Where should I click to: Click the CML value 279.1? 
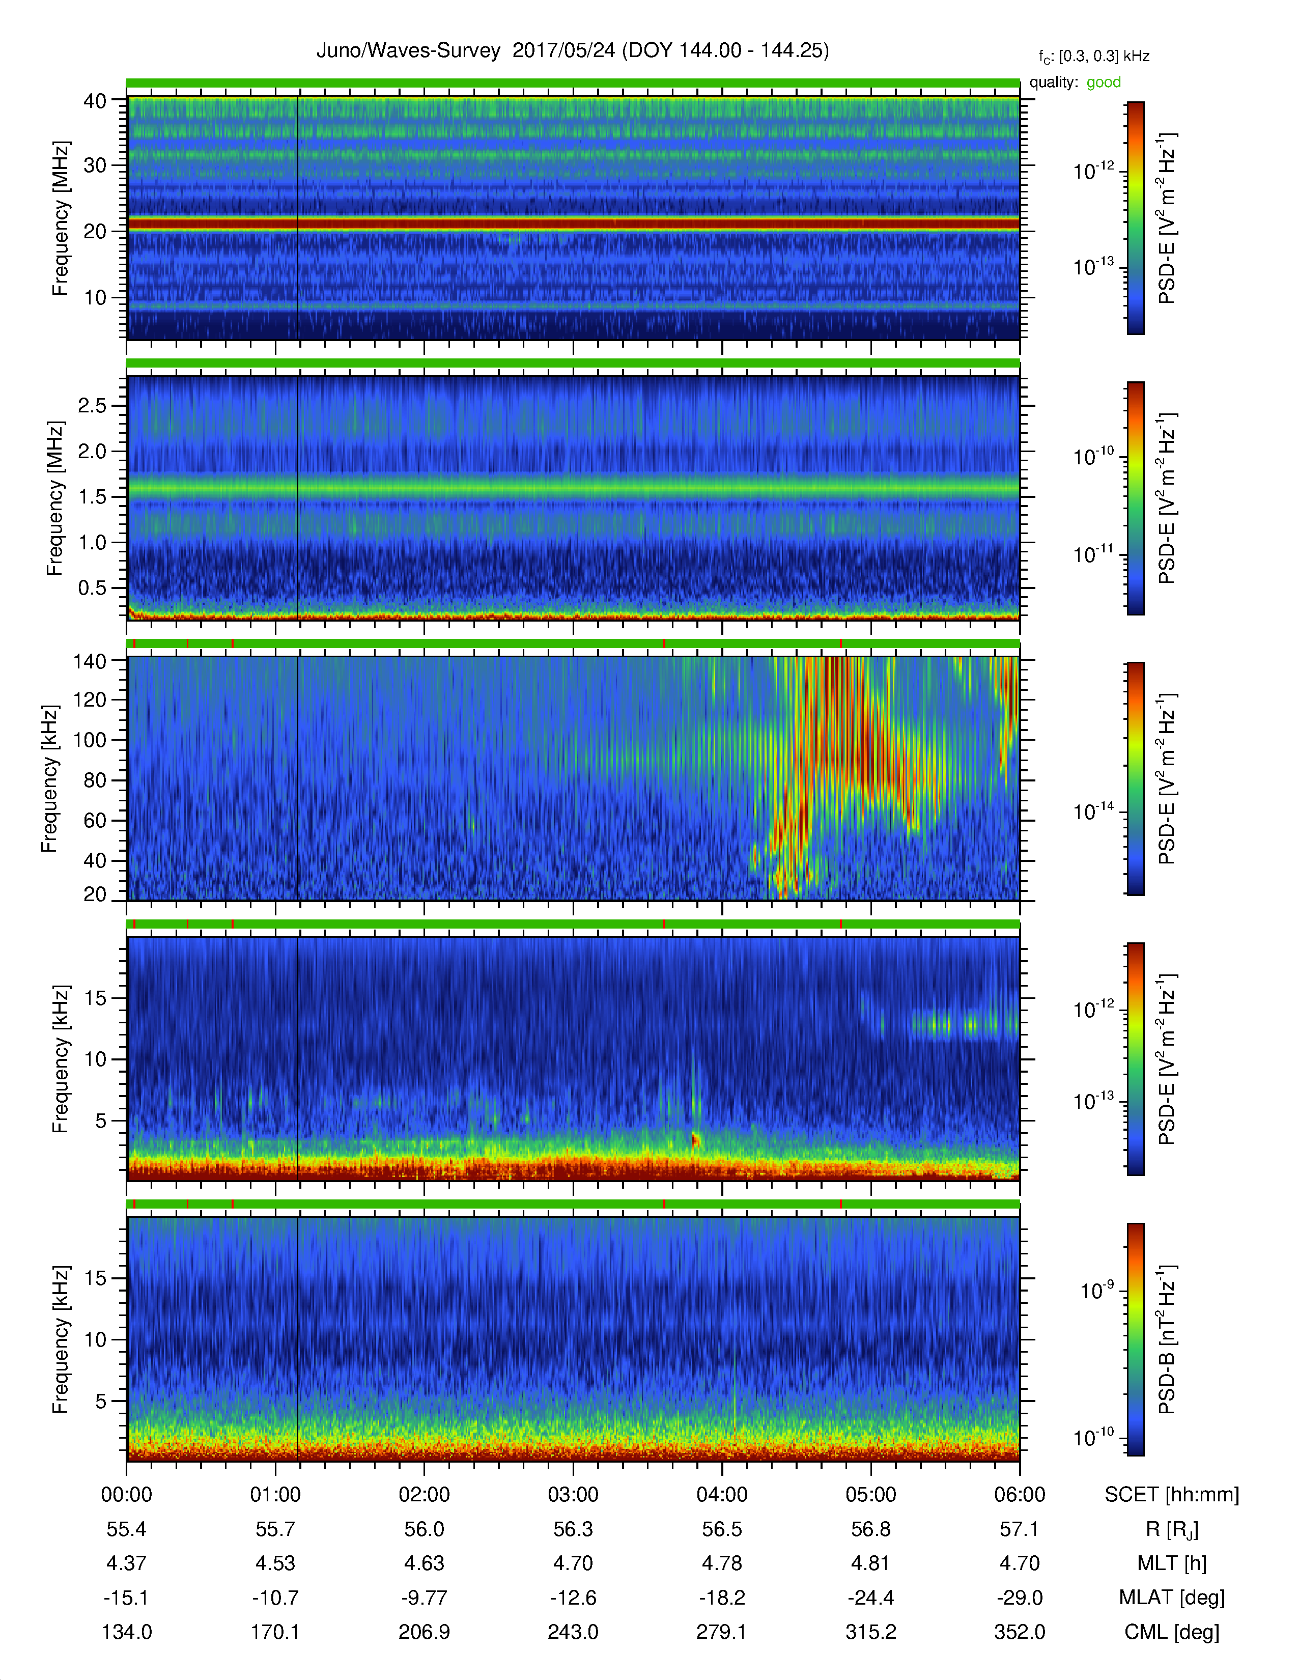click(x=721, y=1632)
